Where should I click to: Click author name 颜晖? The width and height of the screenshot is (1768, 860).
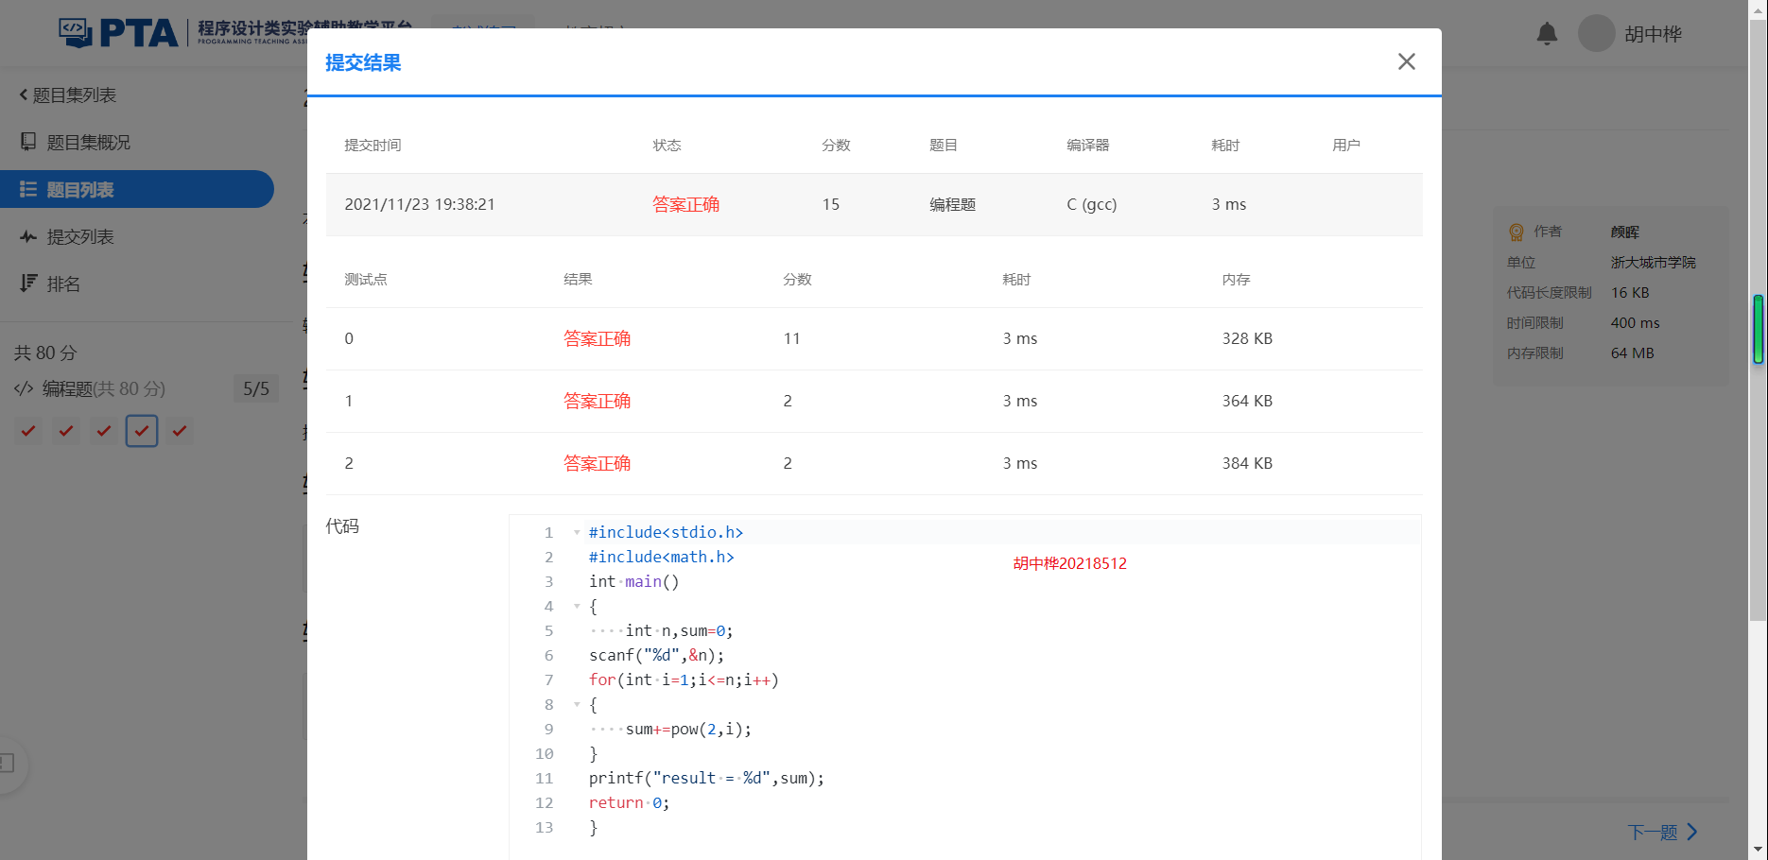pos(1625,232)
